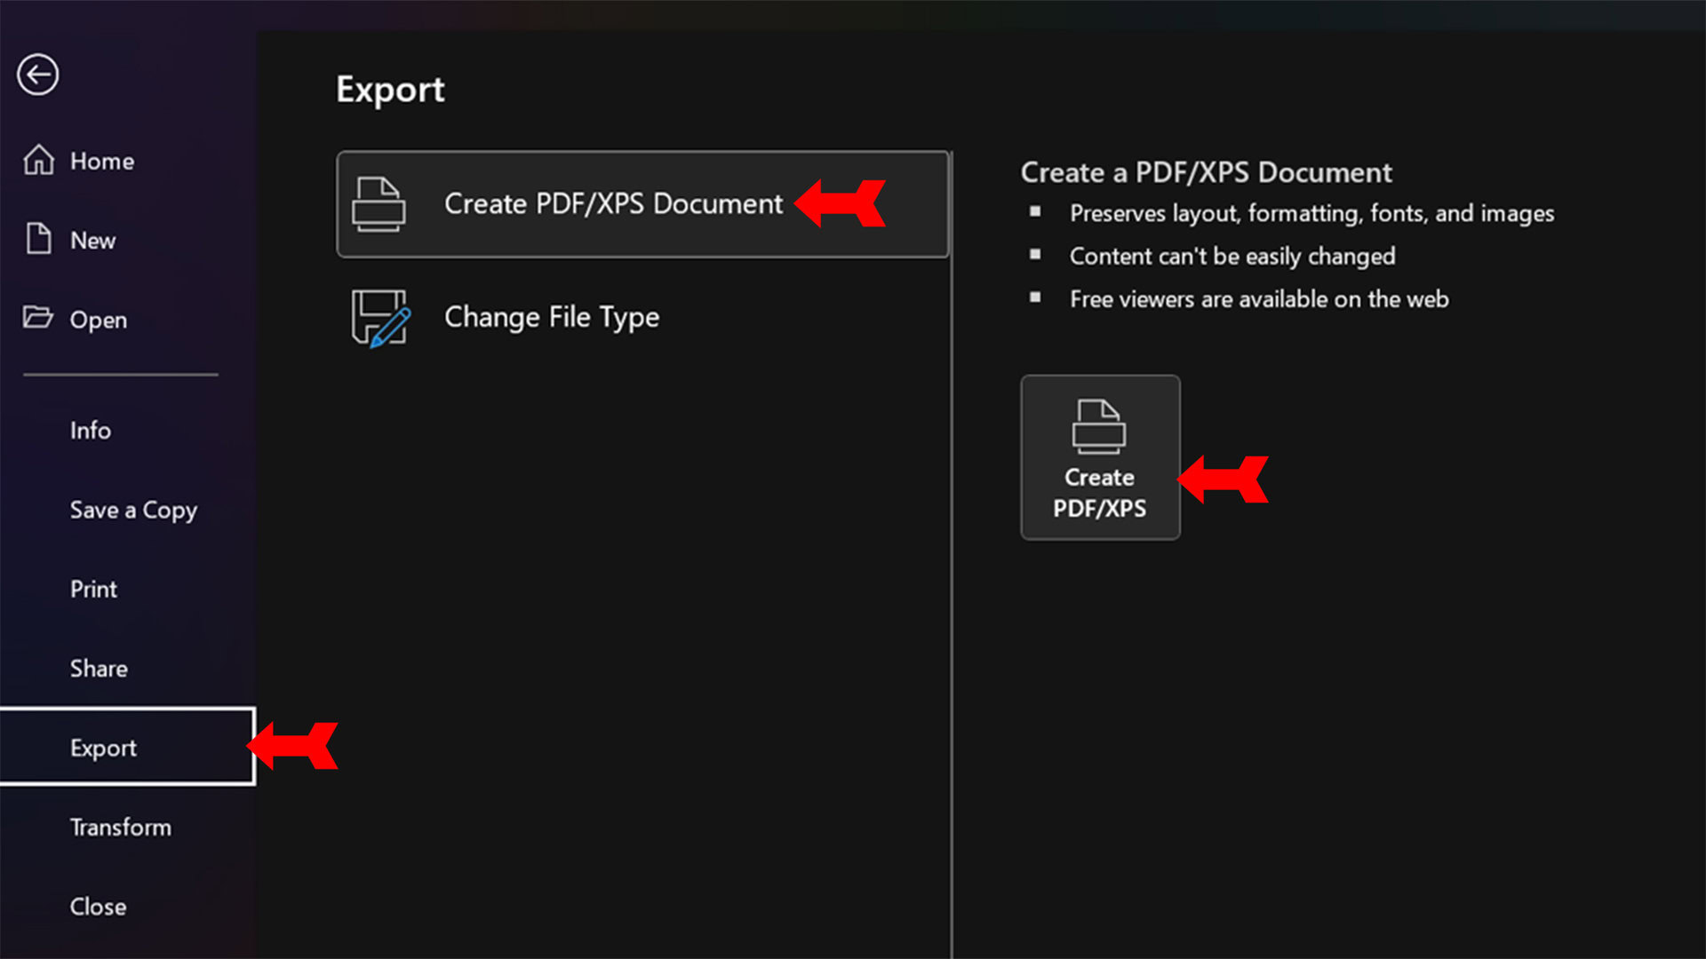1706x959 pixels.
Task: Select the Change File Type option
Action: (551, 318)
